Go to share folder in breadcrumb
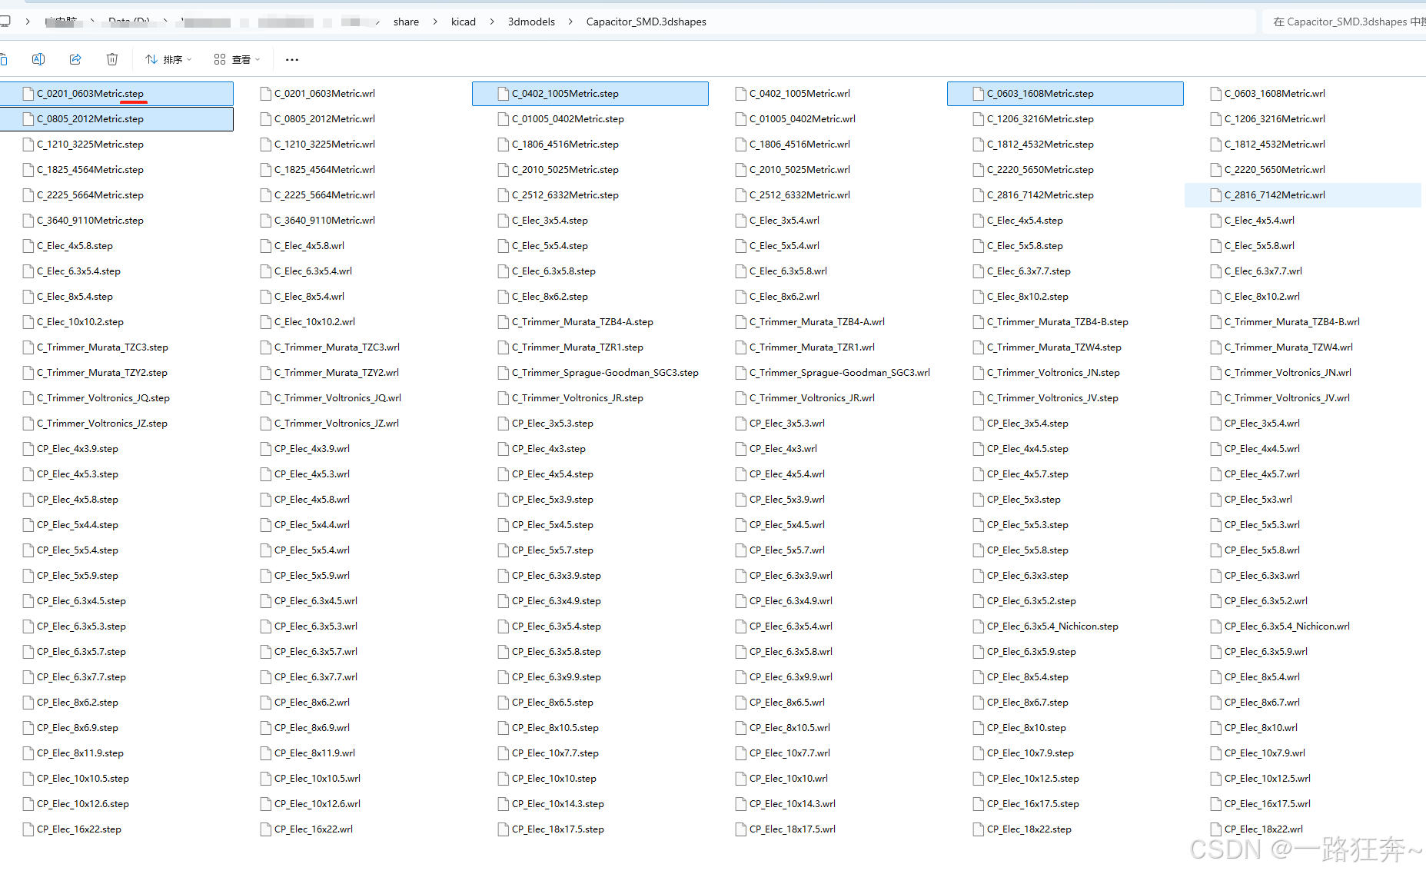Screen dimensions: 1426x874 406,22
